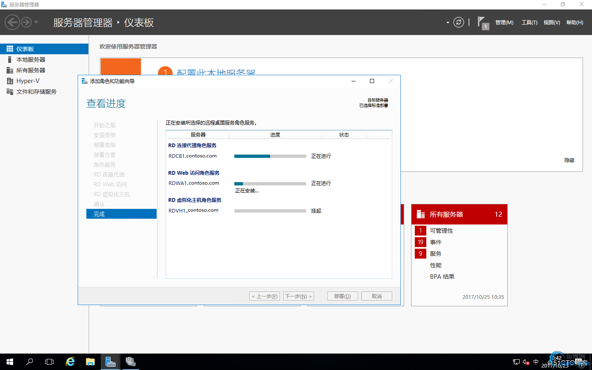Click RDWA1.contoso.com server entry
Image resolution: width=592 pixels, height=370 pixels.
click(194, 183)
